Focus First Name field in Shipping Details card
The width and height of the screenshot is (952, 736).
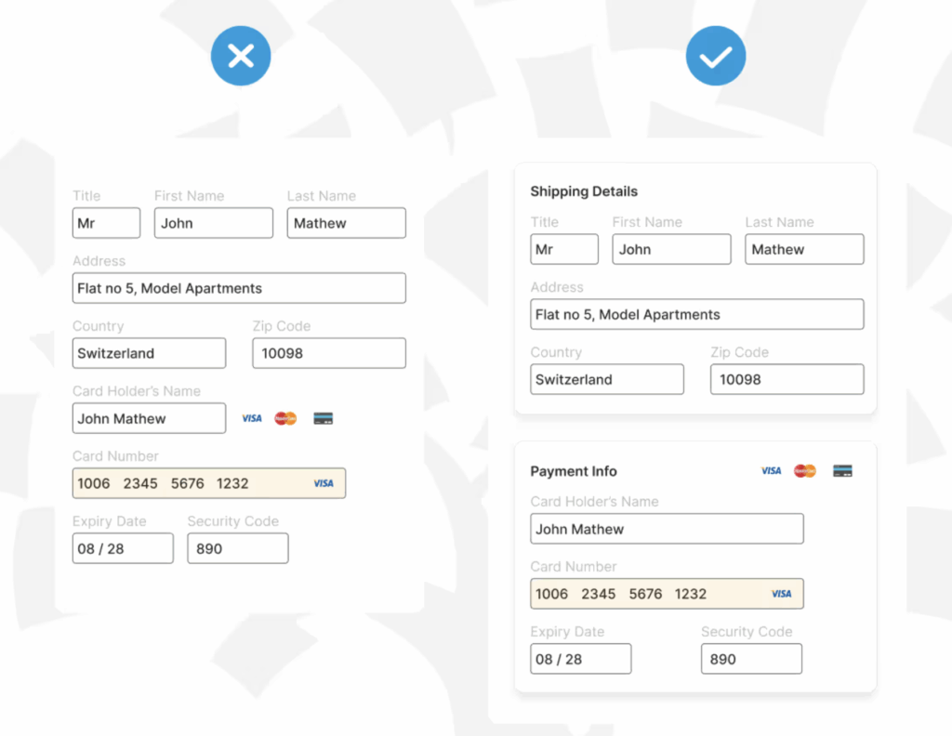click(671, 249)
